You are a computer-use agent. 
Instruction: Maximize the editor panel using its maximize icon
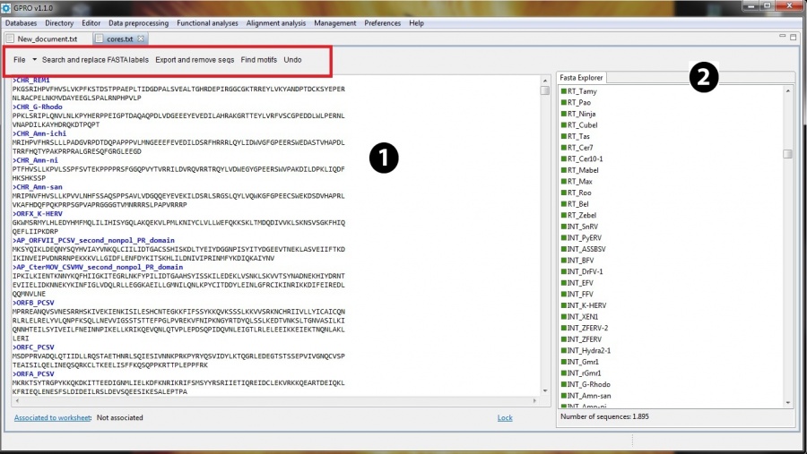[x=794, y=38]
